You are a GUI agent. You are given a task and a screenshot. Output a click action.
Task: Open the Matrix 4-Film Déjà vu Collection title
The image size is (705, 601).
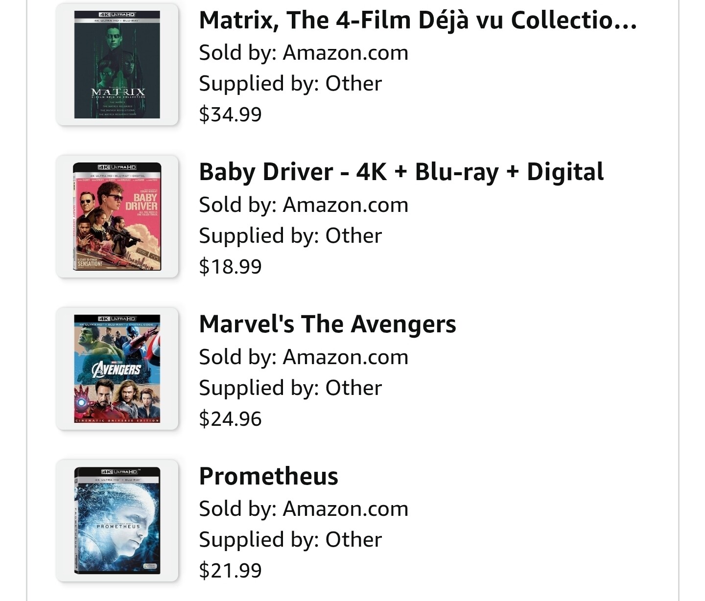point(418,21)
